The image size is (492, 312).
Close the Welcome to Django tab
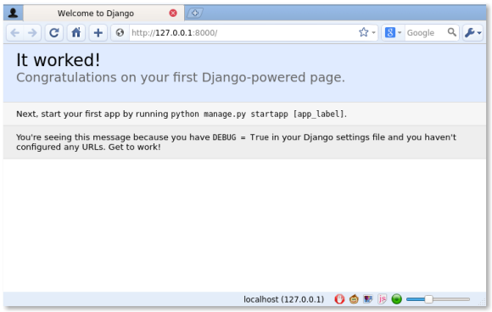173,13
